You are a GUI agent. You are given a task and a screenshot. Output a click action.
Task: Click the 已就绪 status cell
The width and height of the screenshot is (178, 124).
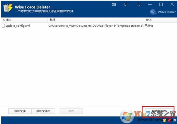click(x=149, y=26)
